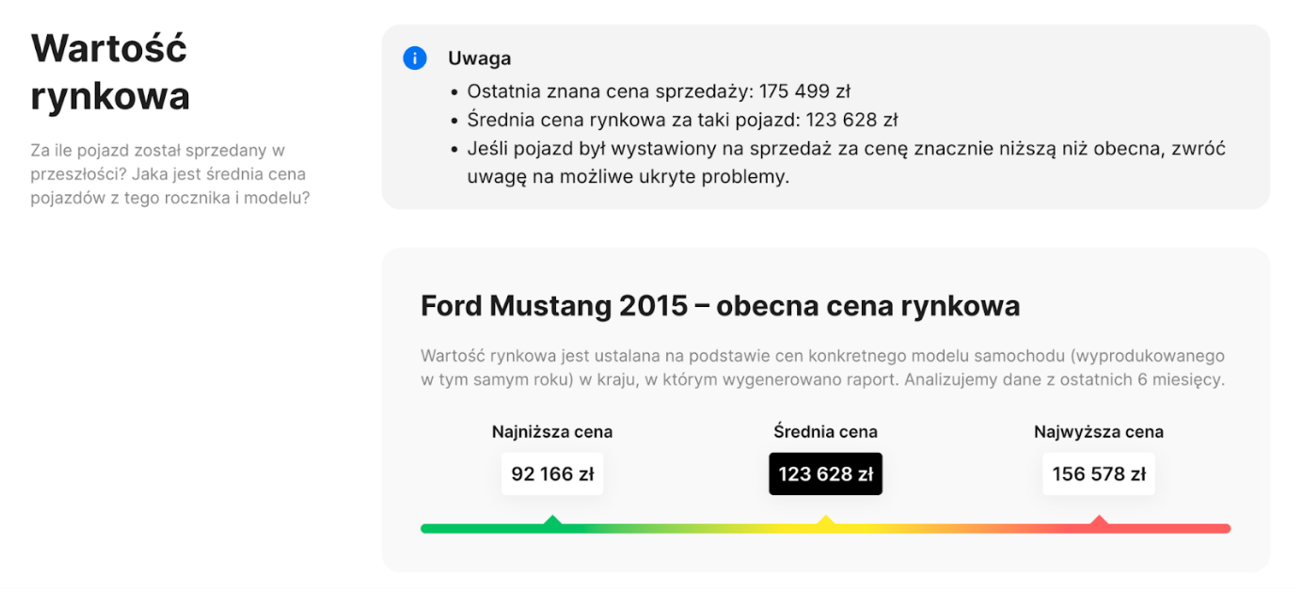Image resolution: width=1298 pixels, height=589 pixels.
Task: Click the line 'Ostatnia znana cena sprzedaży: 175 499 zł'
Action: (658, 91)
